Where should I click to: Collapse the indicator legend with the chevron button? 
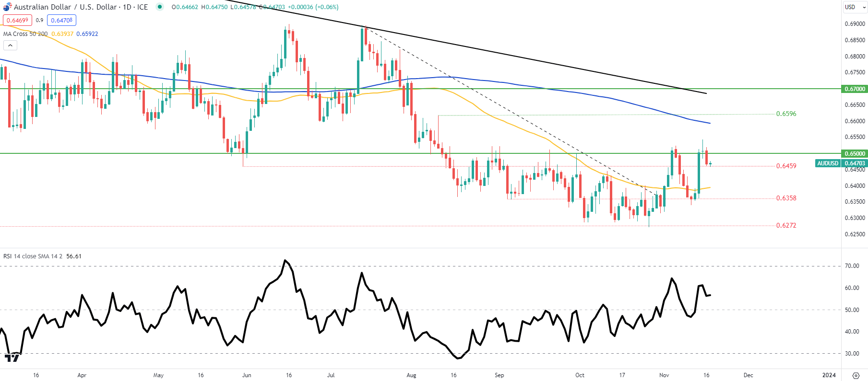[x=10, y=46]
